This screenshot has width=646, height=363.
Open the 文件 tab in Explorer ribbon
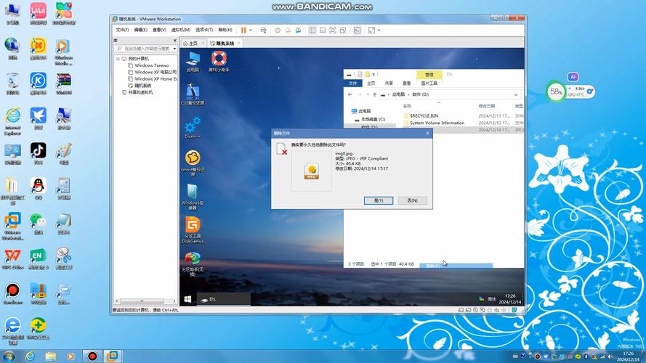[353, 83]
